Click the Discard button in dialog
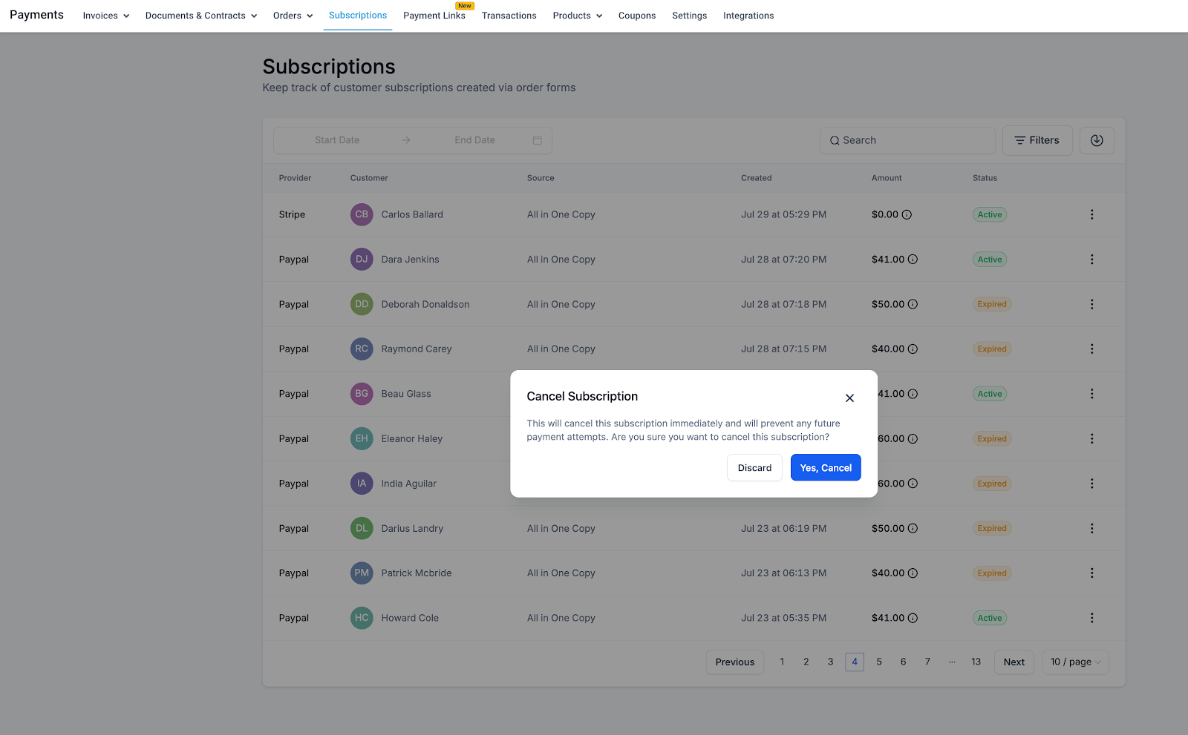1188x735 pixels. 754,468
